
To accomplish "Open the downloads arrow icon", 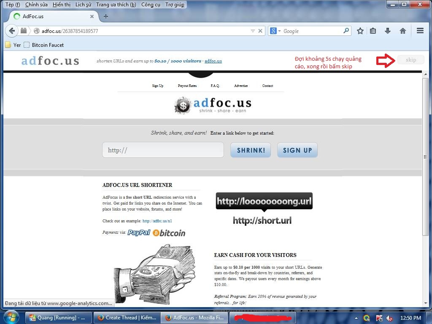I will point(388,31).
